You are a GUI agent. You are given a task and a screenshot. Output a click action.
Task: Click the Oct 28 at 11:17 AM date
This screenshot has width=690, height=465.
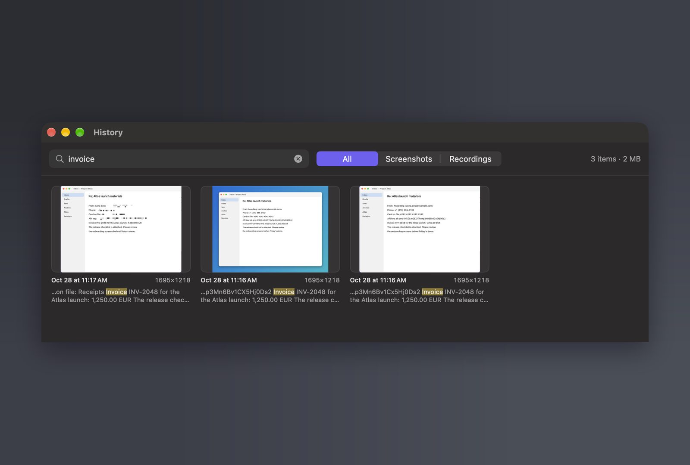79,280
